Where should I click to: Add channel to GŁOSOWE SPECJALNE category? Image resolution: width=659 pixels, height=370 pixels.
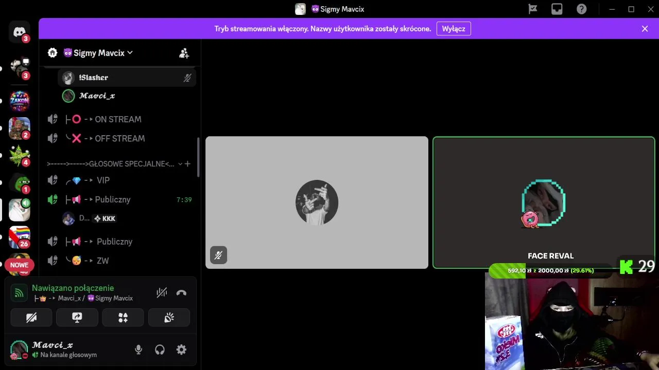point(188,164)
